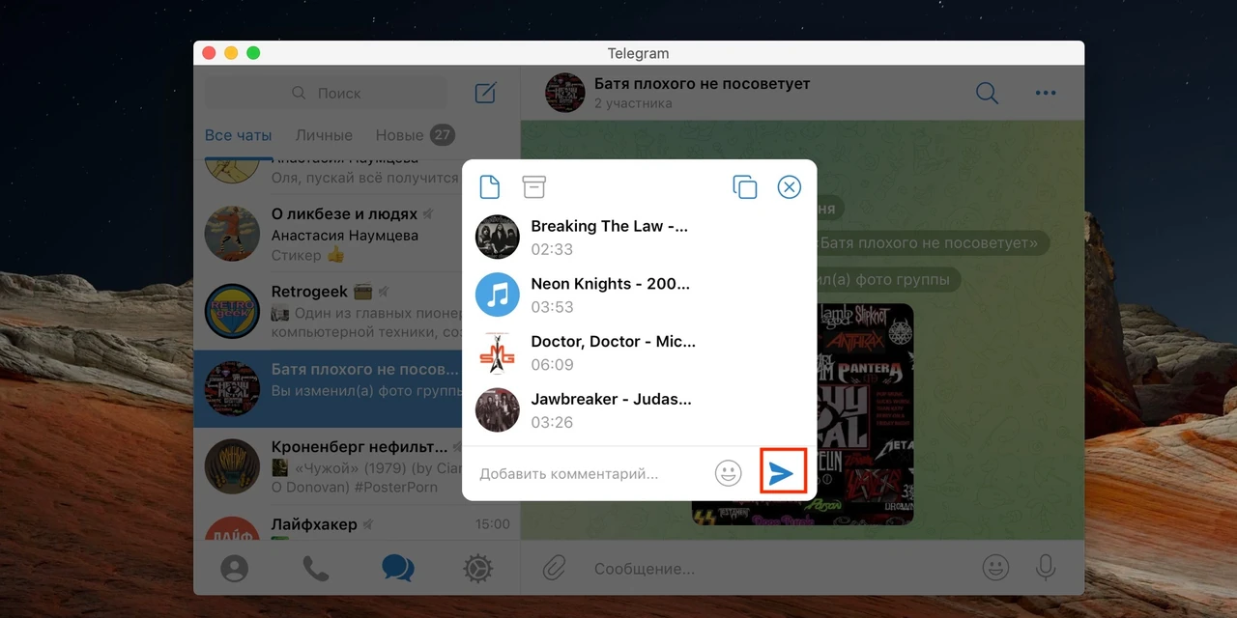Record a voice message
1237x618 pixels.
1045,568
